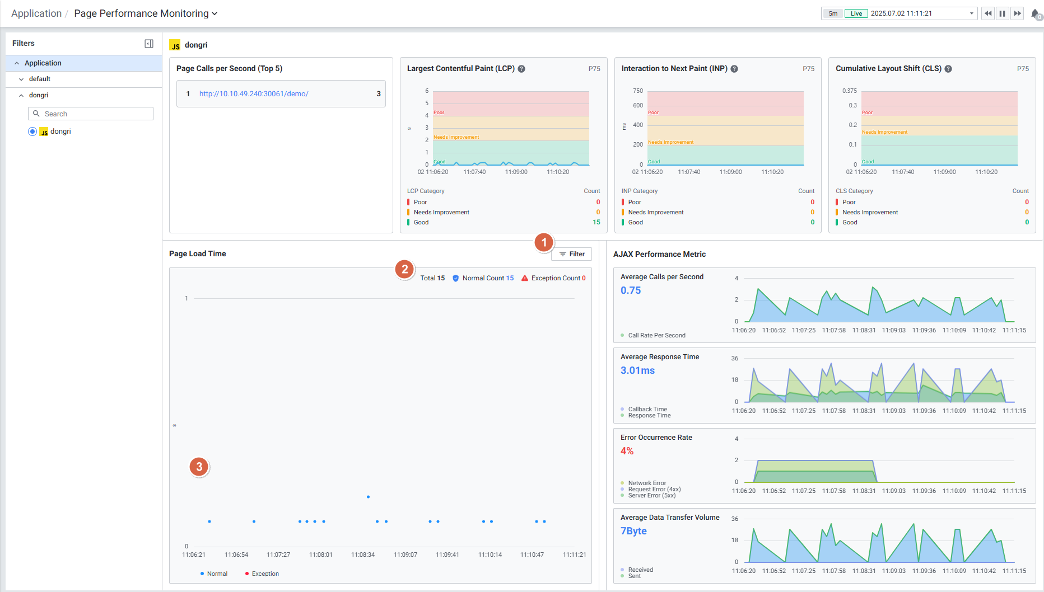Toggle the Live mode indicator
The height and width of the screenshot is (592, 1044).
[x=856, y=13]
